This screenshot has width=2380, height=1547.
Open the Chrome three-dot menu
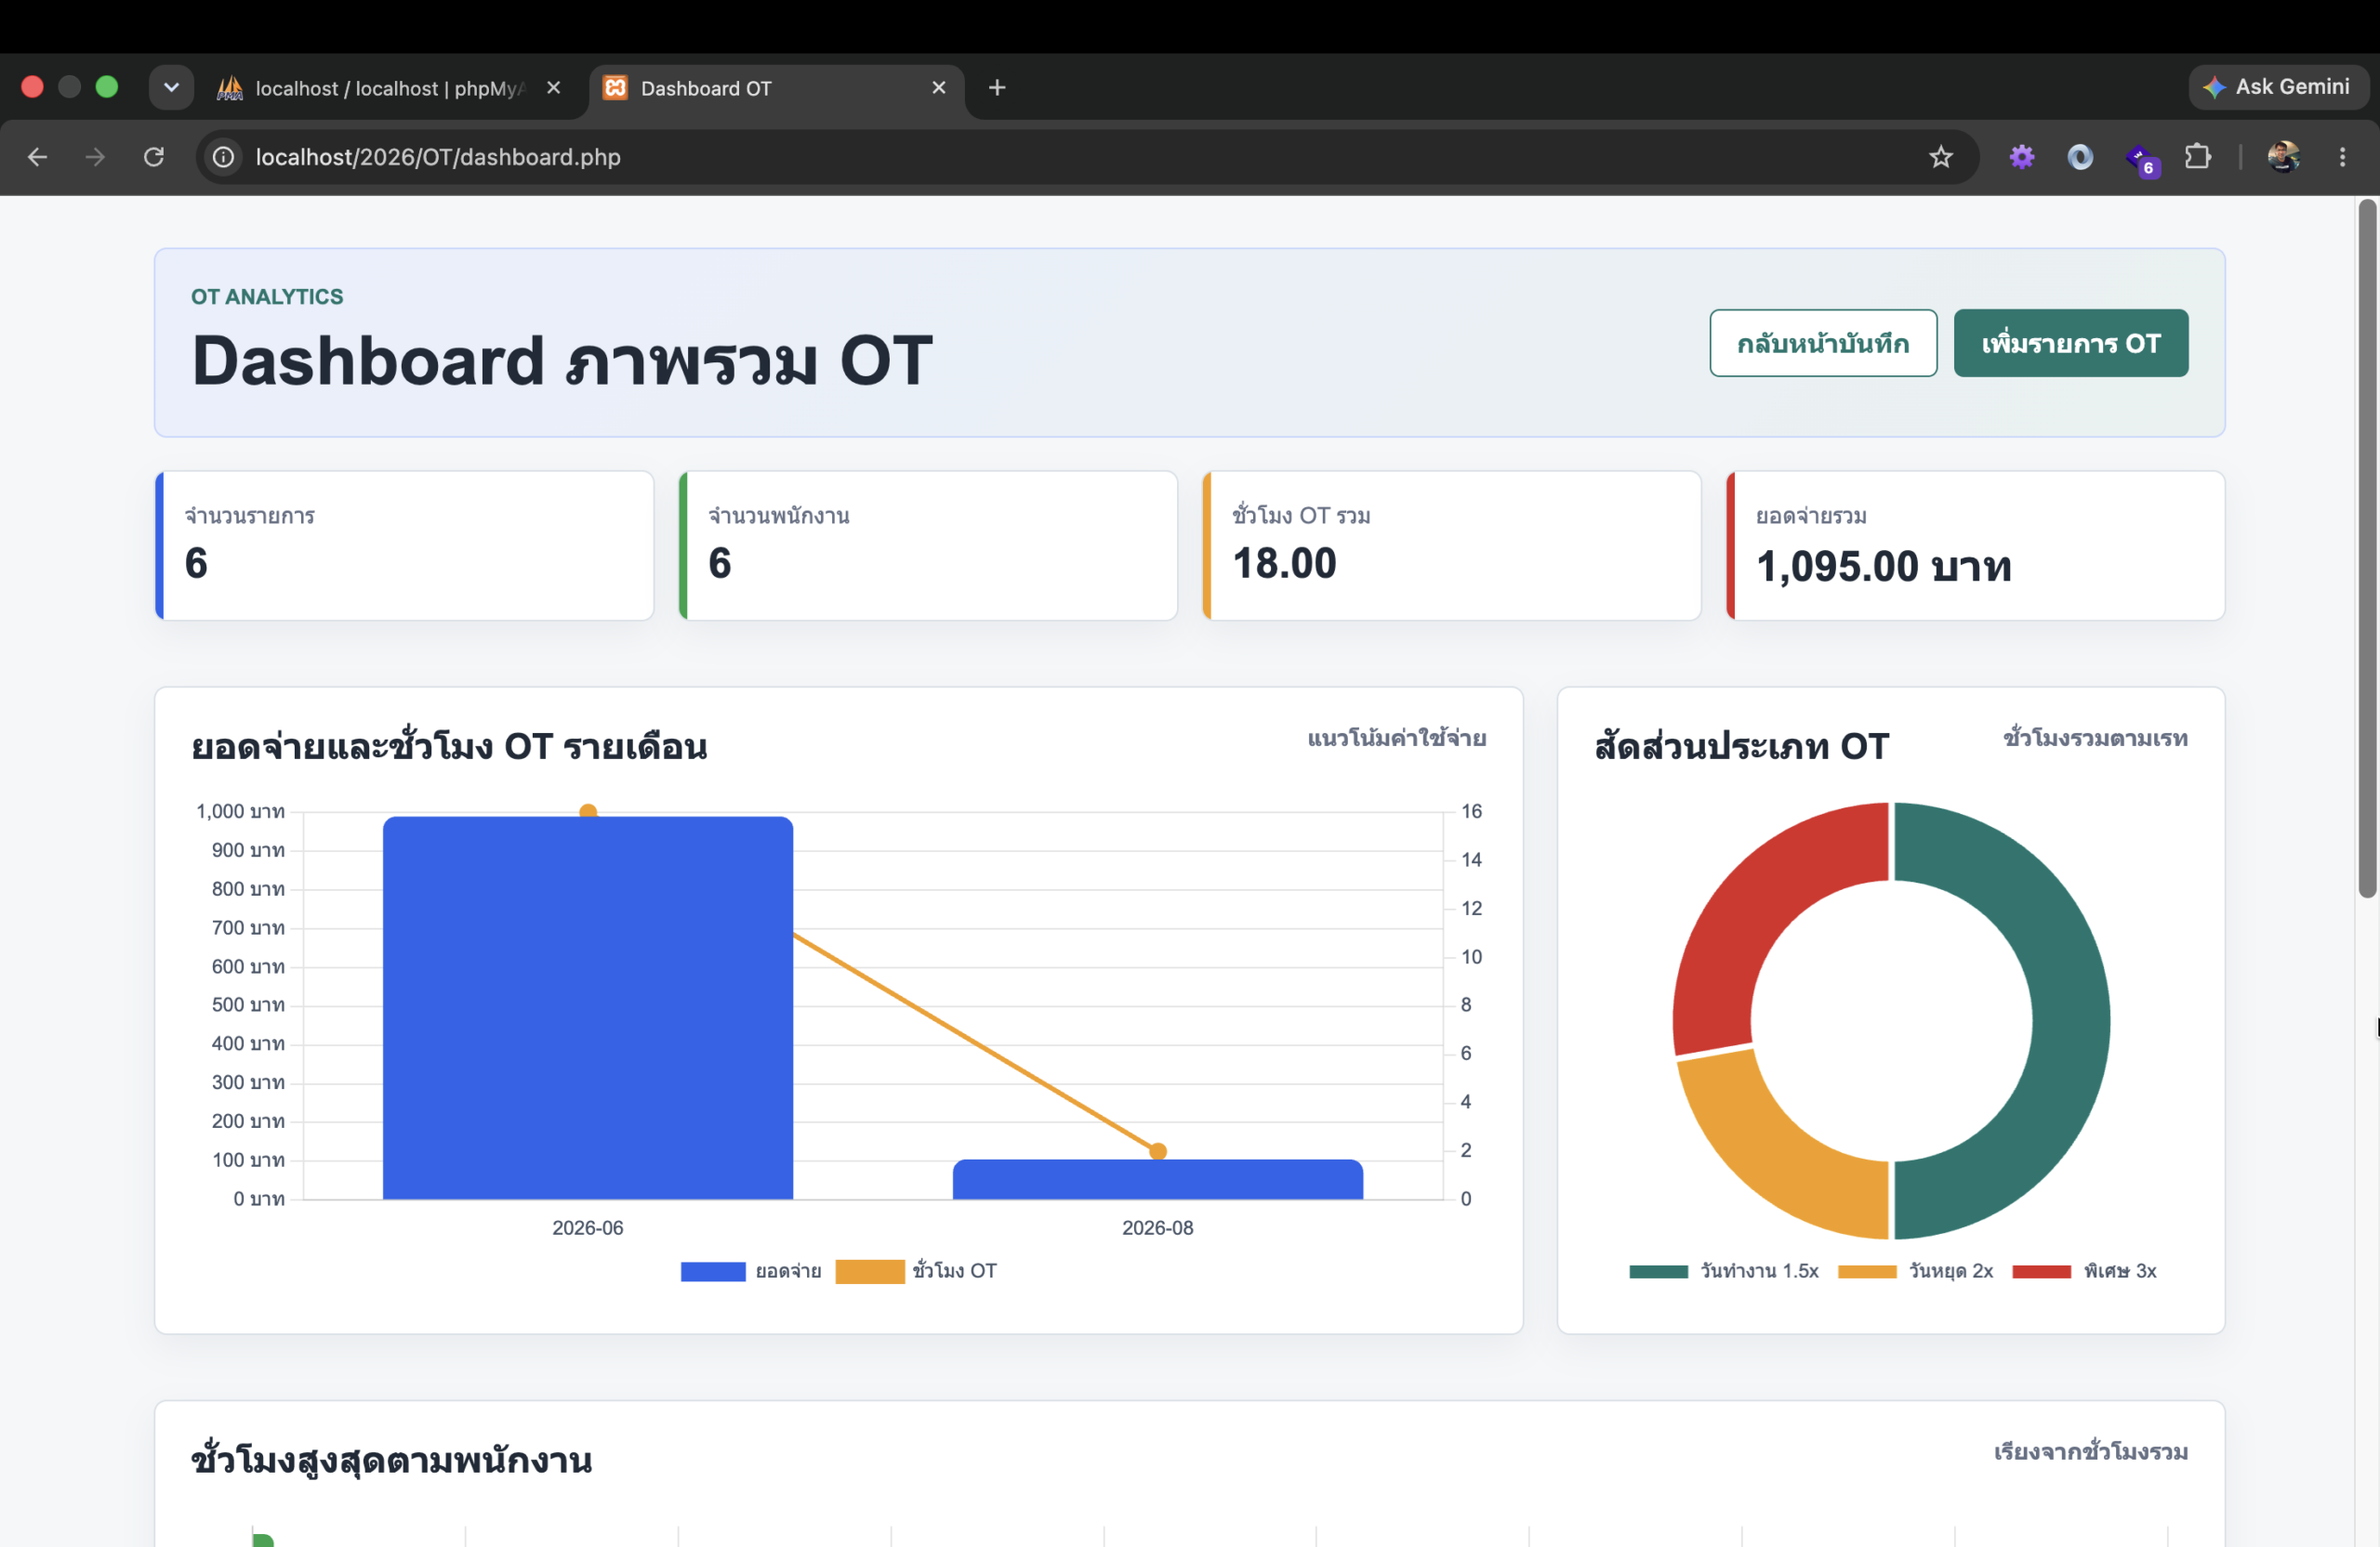(x=2342, y=157)
